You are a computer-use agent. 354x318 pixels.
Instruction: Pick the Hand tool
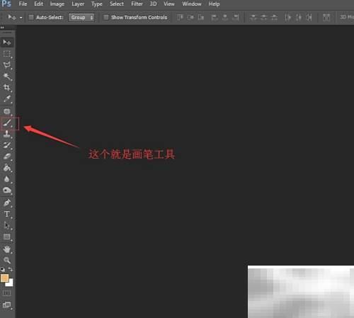point(7,249)
